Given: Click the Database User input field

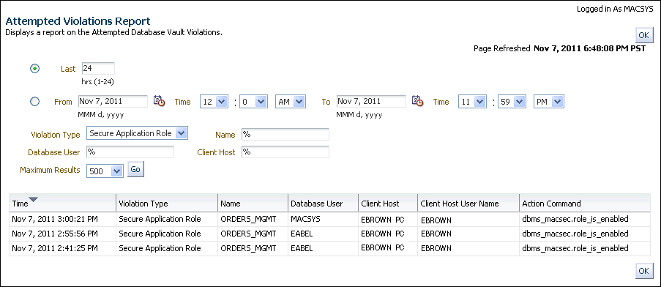Looking at the screenshot, I should point(130,152).
